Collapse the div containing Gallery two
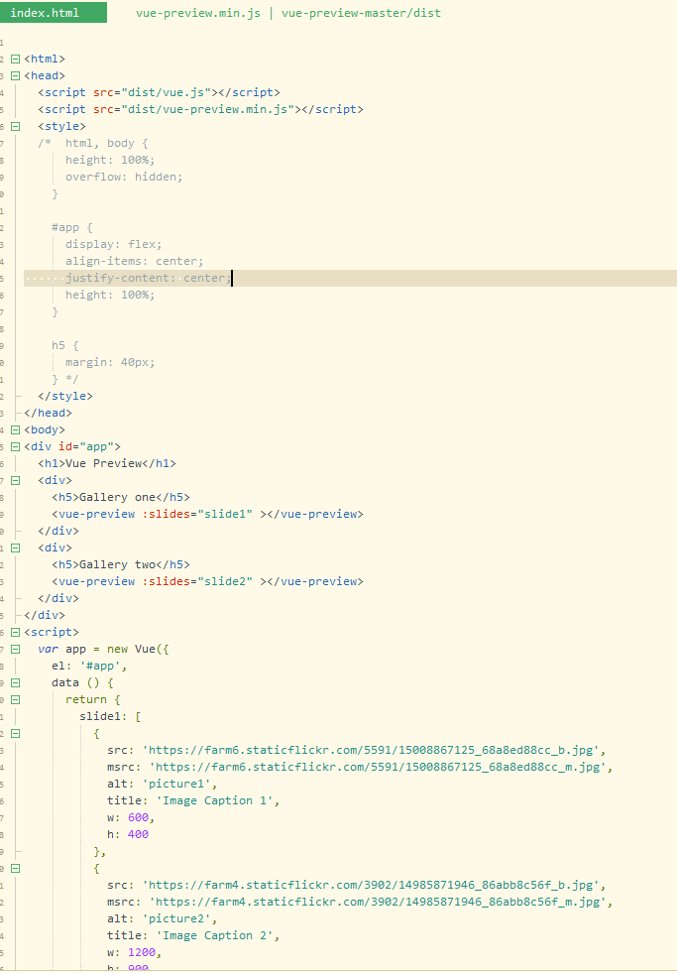Viewport: 677px width, 973px height. tap(16, 547)
